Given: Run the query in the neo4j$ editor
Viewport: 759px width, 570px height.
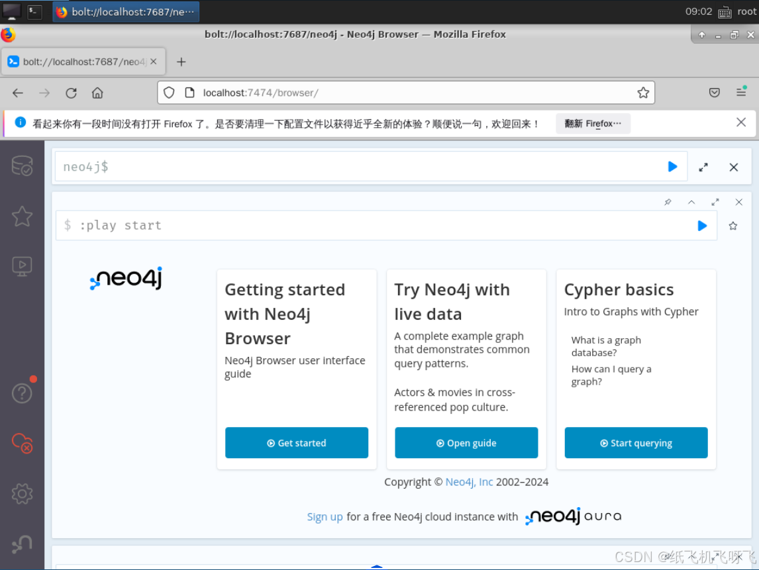Looking at the screenshot, I should tap(672, 167).
